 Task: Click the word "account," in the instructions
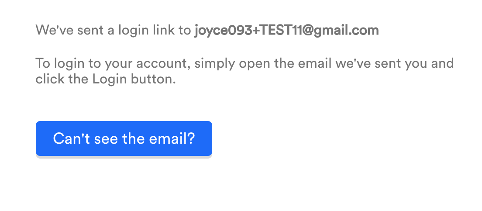pos(164,64)
